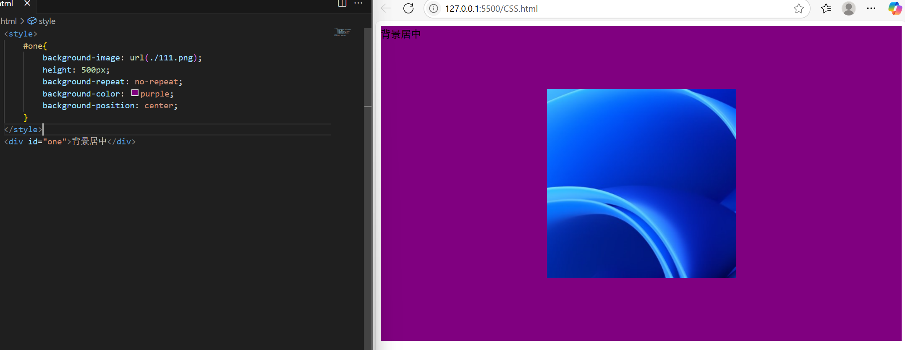Click the background-image property line
This screenshot has width=905, height=350.
(x=122, y=58)
